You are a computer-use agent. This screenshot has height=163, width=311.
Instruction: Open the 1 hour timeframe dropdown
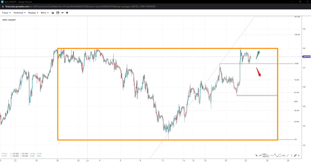click(x=6, y=13)
